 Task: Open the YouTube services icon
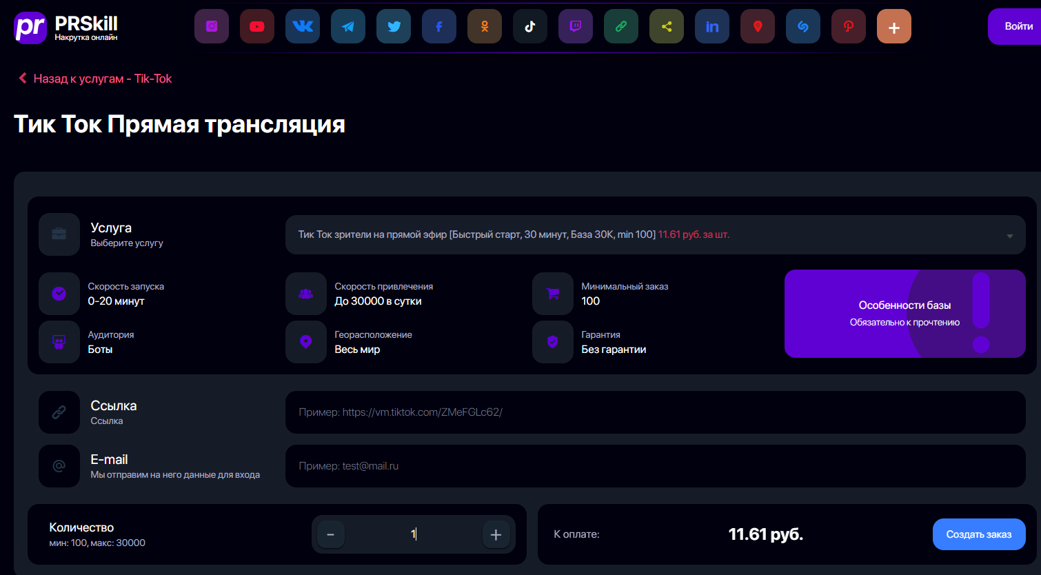257,26
